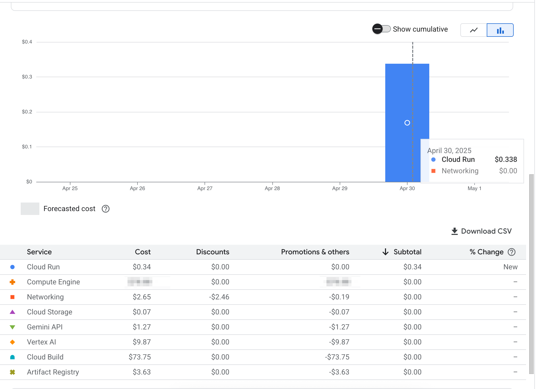538x389 pixels.
Task: Click the Forecasted cost legend swatch
Action: pyautogui.click(x=30, y=209)
